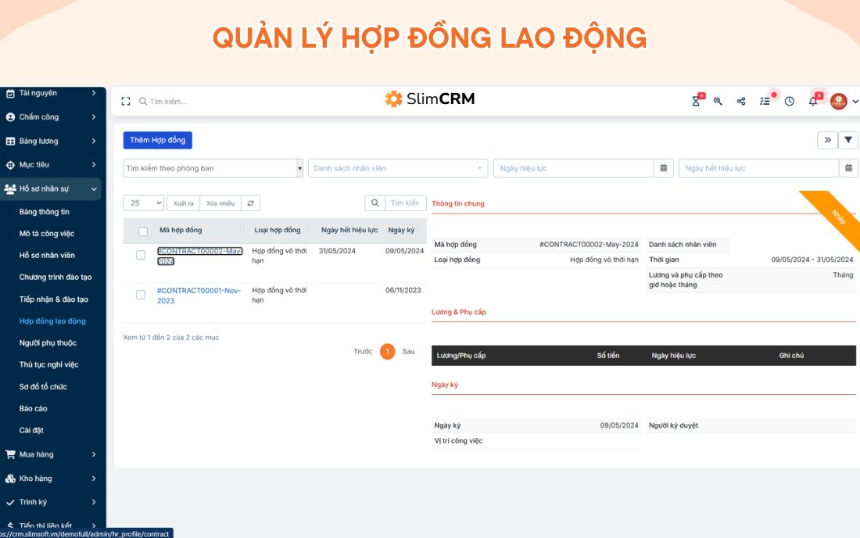Open contract #CONTRACT00001-Nov-2023 link
Screen dimensions: 860x538
pyautogui.click(x=199, y=295)
